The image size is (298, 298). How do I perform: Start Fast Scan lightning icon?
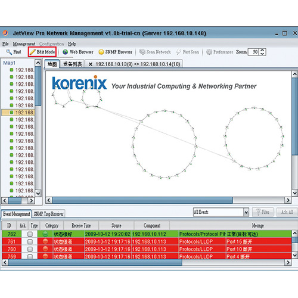(179, 52)
